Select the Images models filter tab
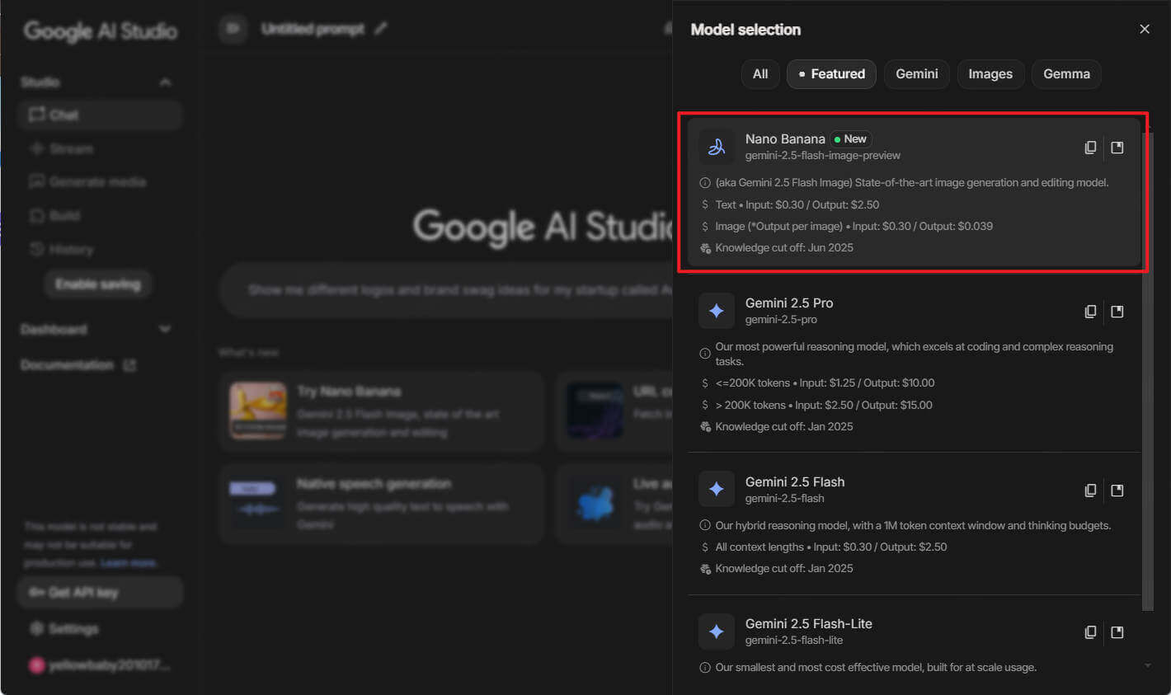Screen dimensions: 1171x695 coord(990,74)
